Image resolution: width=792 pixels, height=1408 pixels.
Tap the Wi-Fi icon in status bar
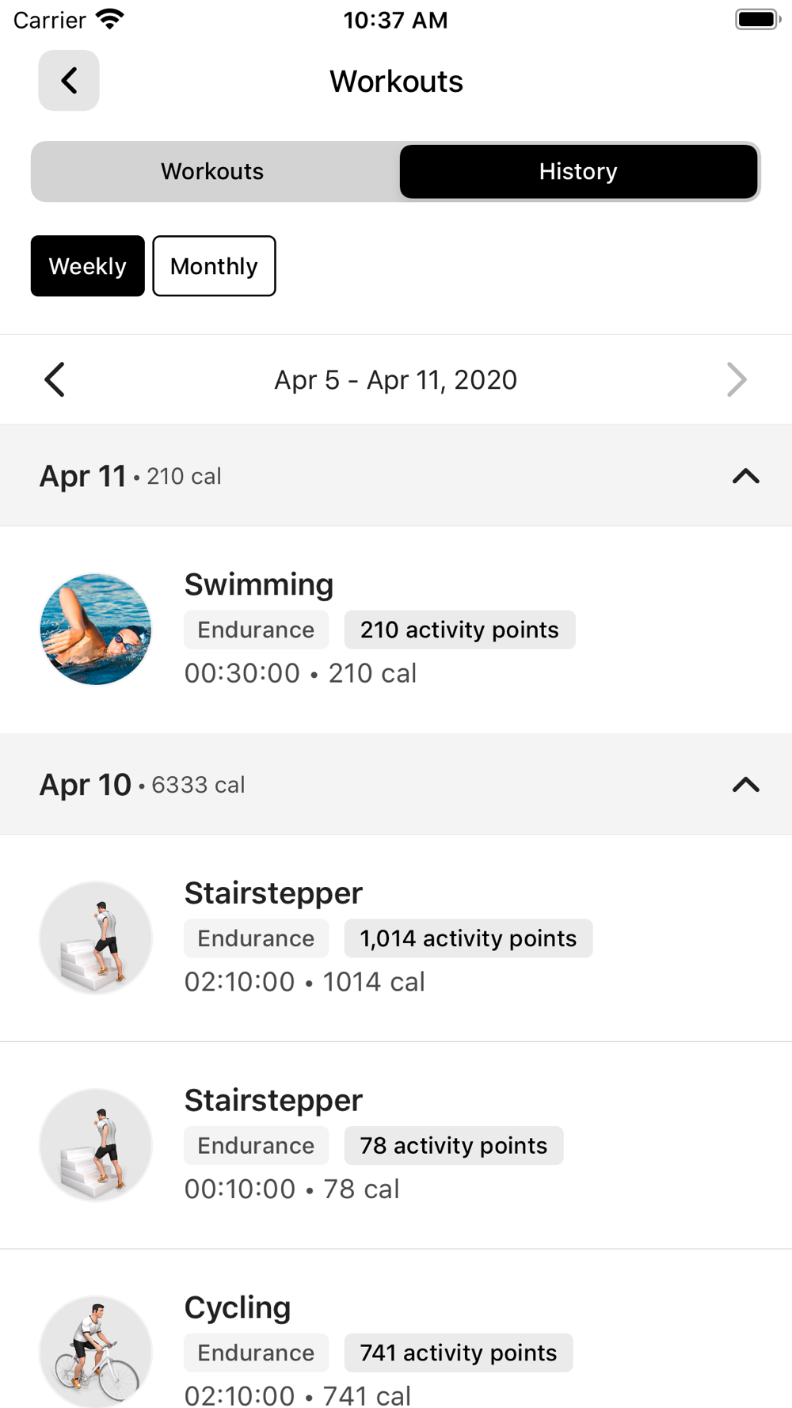pyautogui.click(x=109, y=20)
